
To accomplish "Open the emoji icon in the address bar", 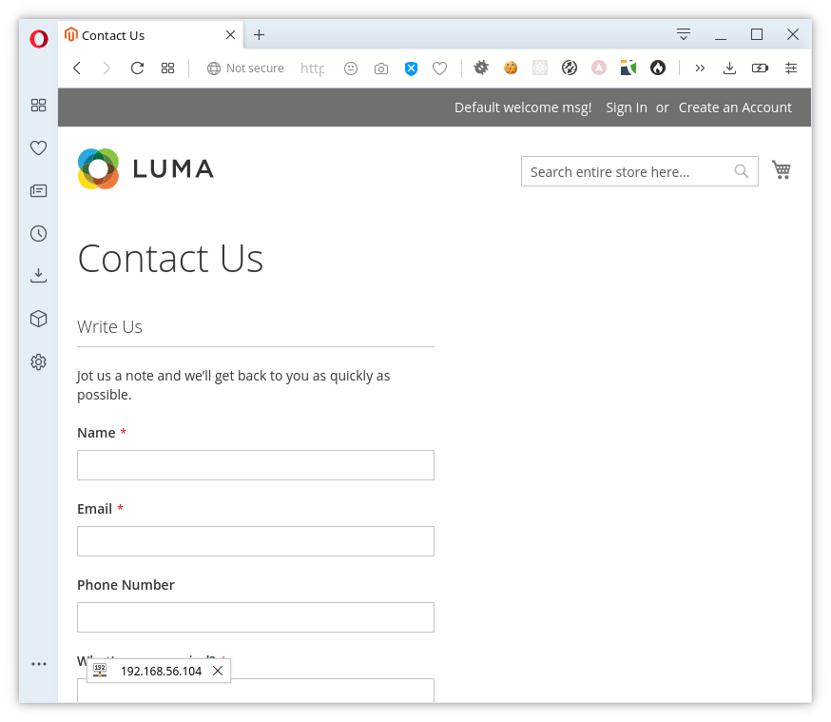I will pos(351,68).
